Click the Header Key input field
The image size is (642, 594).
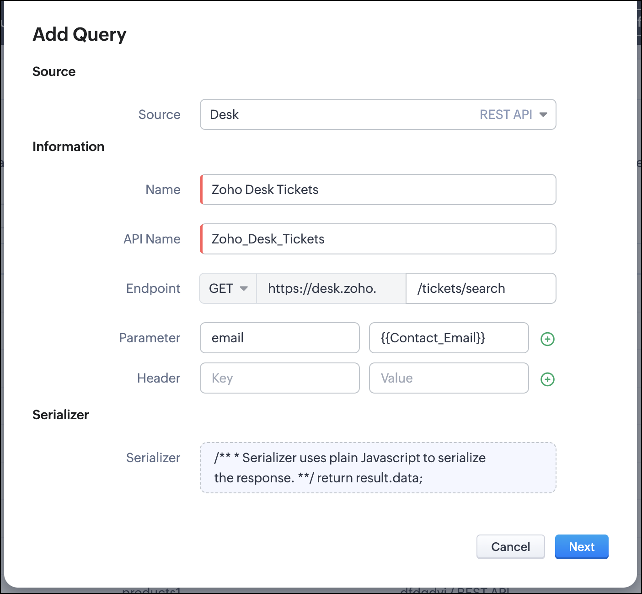[280, 378]
